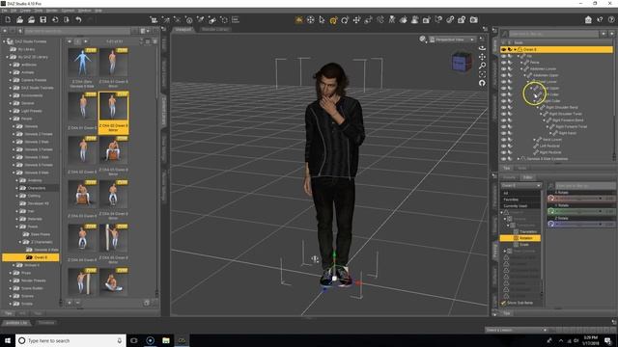Select Scale property group
Image resolution: width=618 pixels, height=347 pixels.
tap(523, 245)
